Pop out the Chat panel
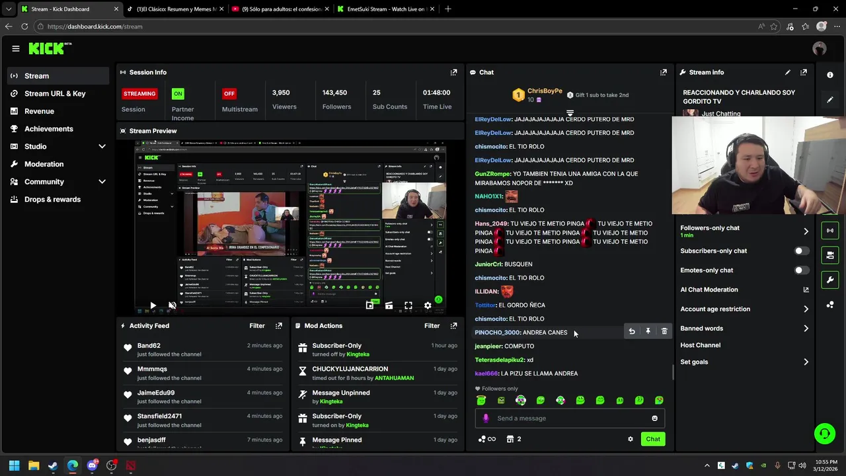Screen dimensions: 846x476 point(663,72)
